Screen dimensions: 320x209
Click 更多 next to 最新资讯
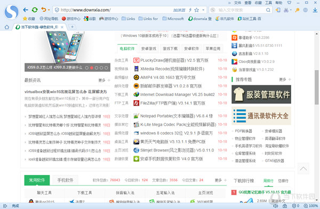(x=104, y=80)
